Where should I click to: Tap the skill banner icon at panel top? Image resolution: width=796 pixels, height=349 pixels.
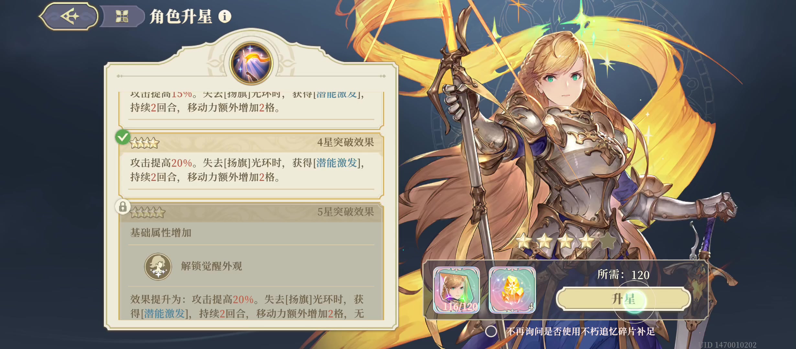(x=251, y=63)
